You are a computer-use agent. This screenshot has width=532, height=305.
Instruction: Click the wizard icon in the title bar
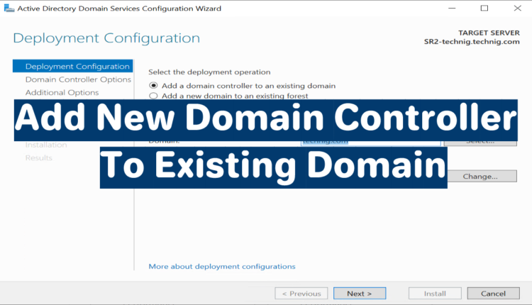(x=7, y=9)
